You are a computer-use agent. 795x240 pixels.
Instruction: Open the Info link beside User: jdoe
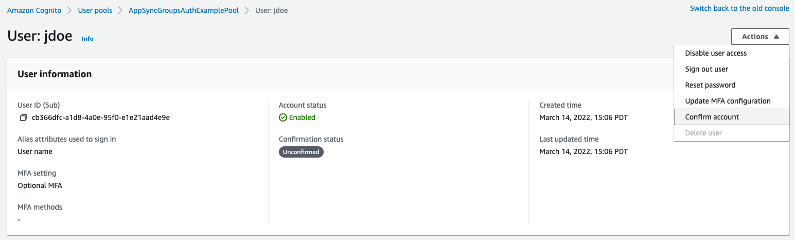87,39
